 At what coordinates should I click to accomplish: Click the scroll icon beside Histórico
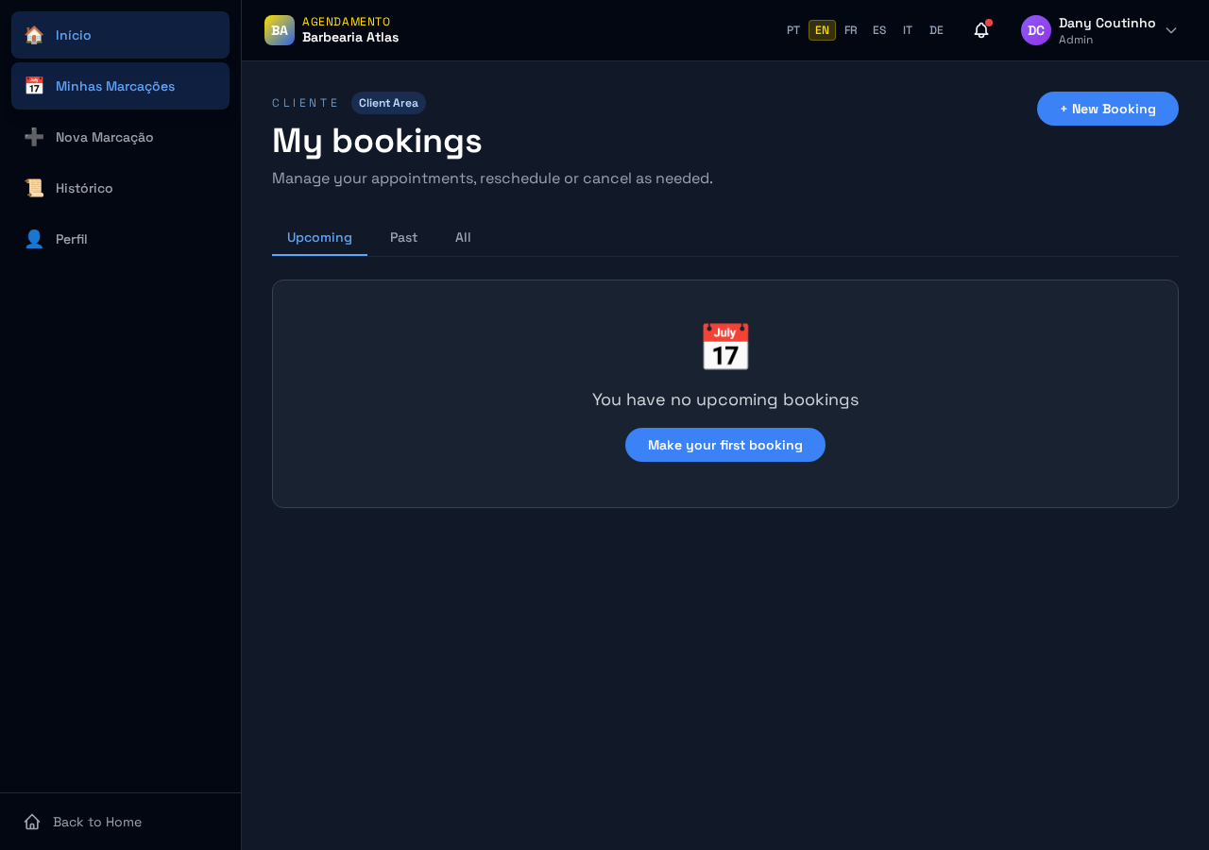tap(34, 188)
